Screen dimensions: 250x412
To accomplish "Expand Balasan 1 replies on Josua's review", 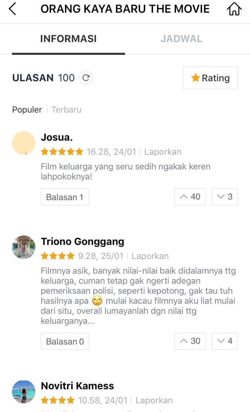I will tap(65, 197).
